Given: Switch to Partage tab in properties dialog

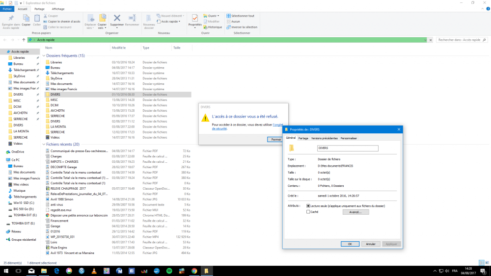Looking at the screenshot, I should 303,138.
